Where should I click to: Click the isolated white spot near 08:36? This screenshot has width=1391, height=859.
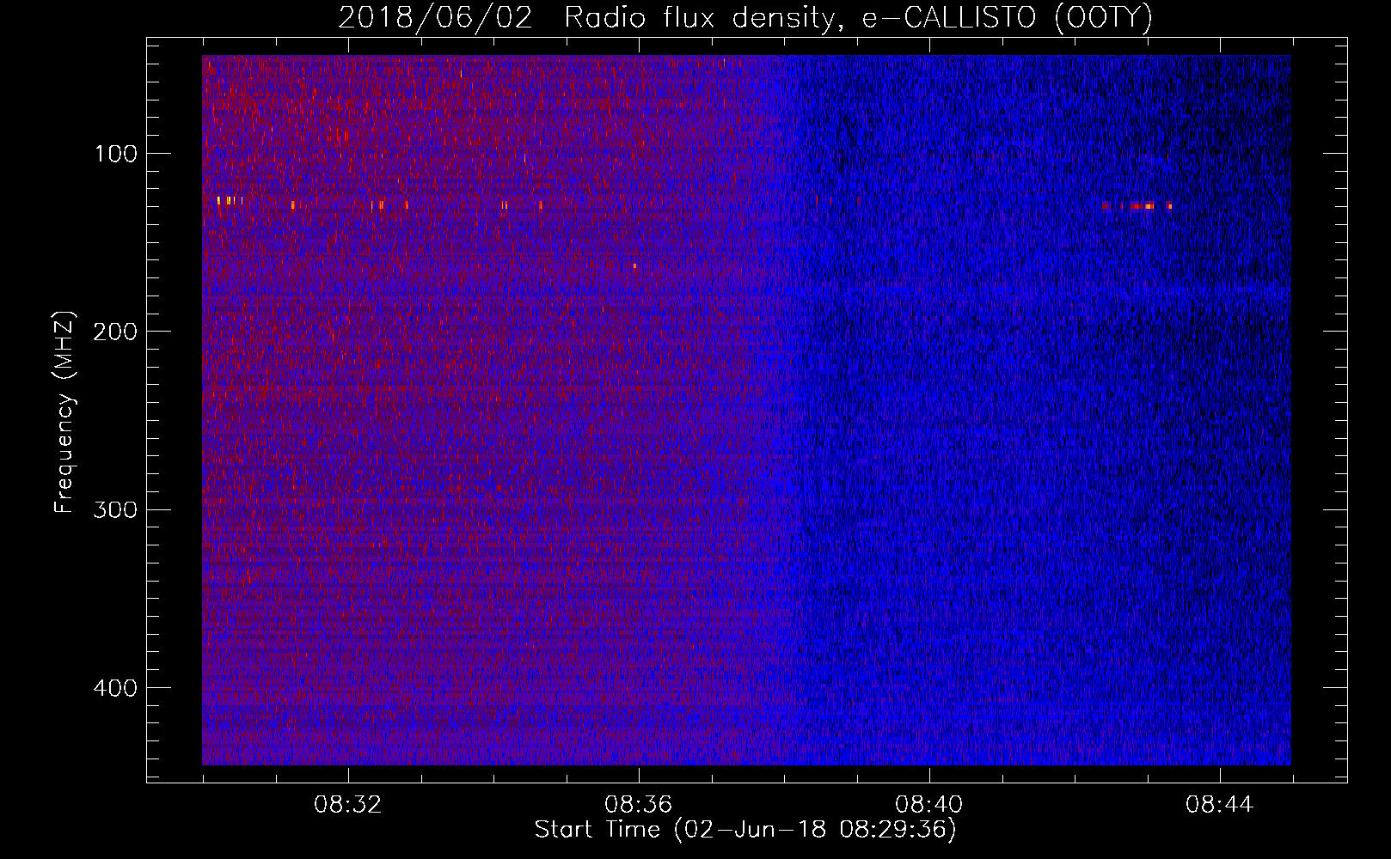click(634, 266)
